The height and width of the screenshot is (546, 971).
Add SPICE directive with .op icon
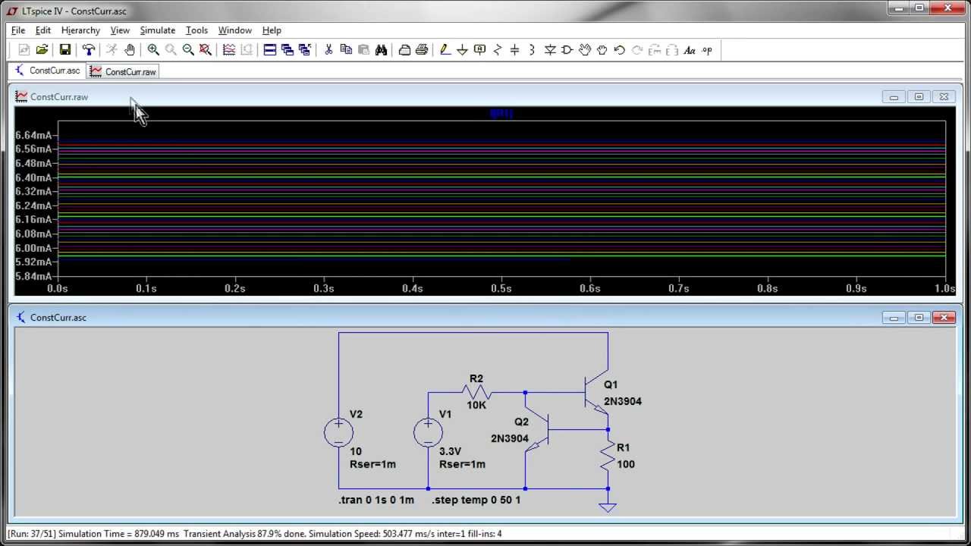[707, 50]
